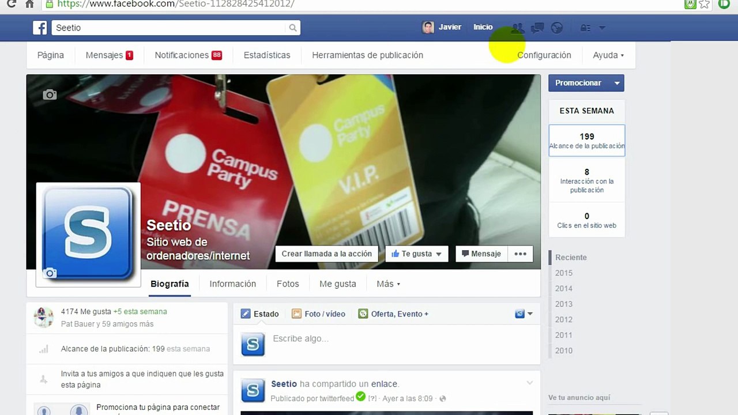
Task: Open the twitterfeed link
Action: pyautogui.click(x=336, y=398)
